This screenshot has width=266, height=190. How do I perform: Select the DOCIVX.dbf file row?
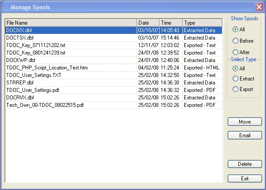(114, 30)
